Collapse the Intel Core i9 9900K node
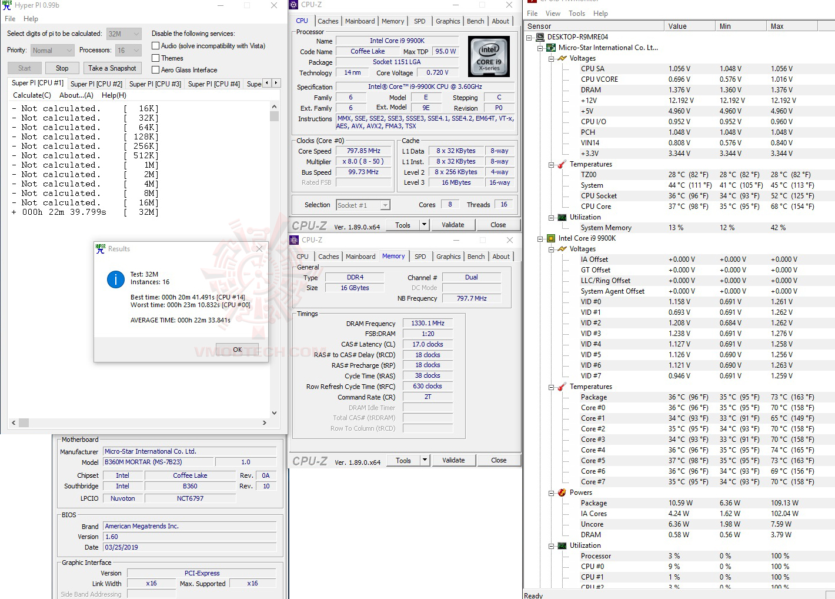This screenshot has width=835, height=599. tap(540, 238)
